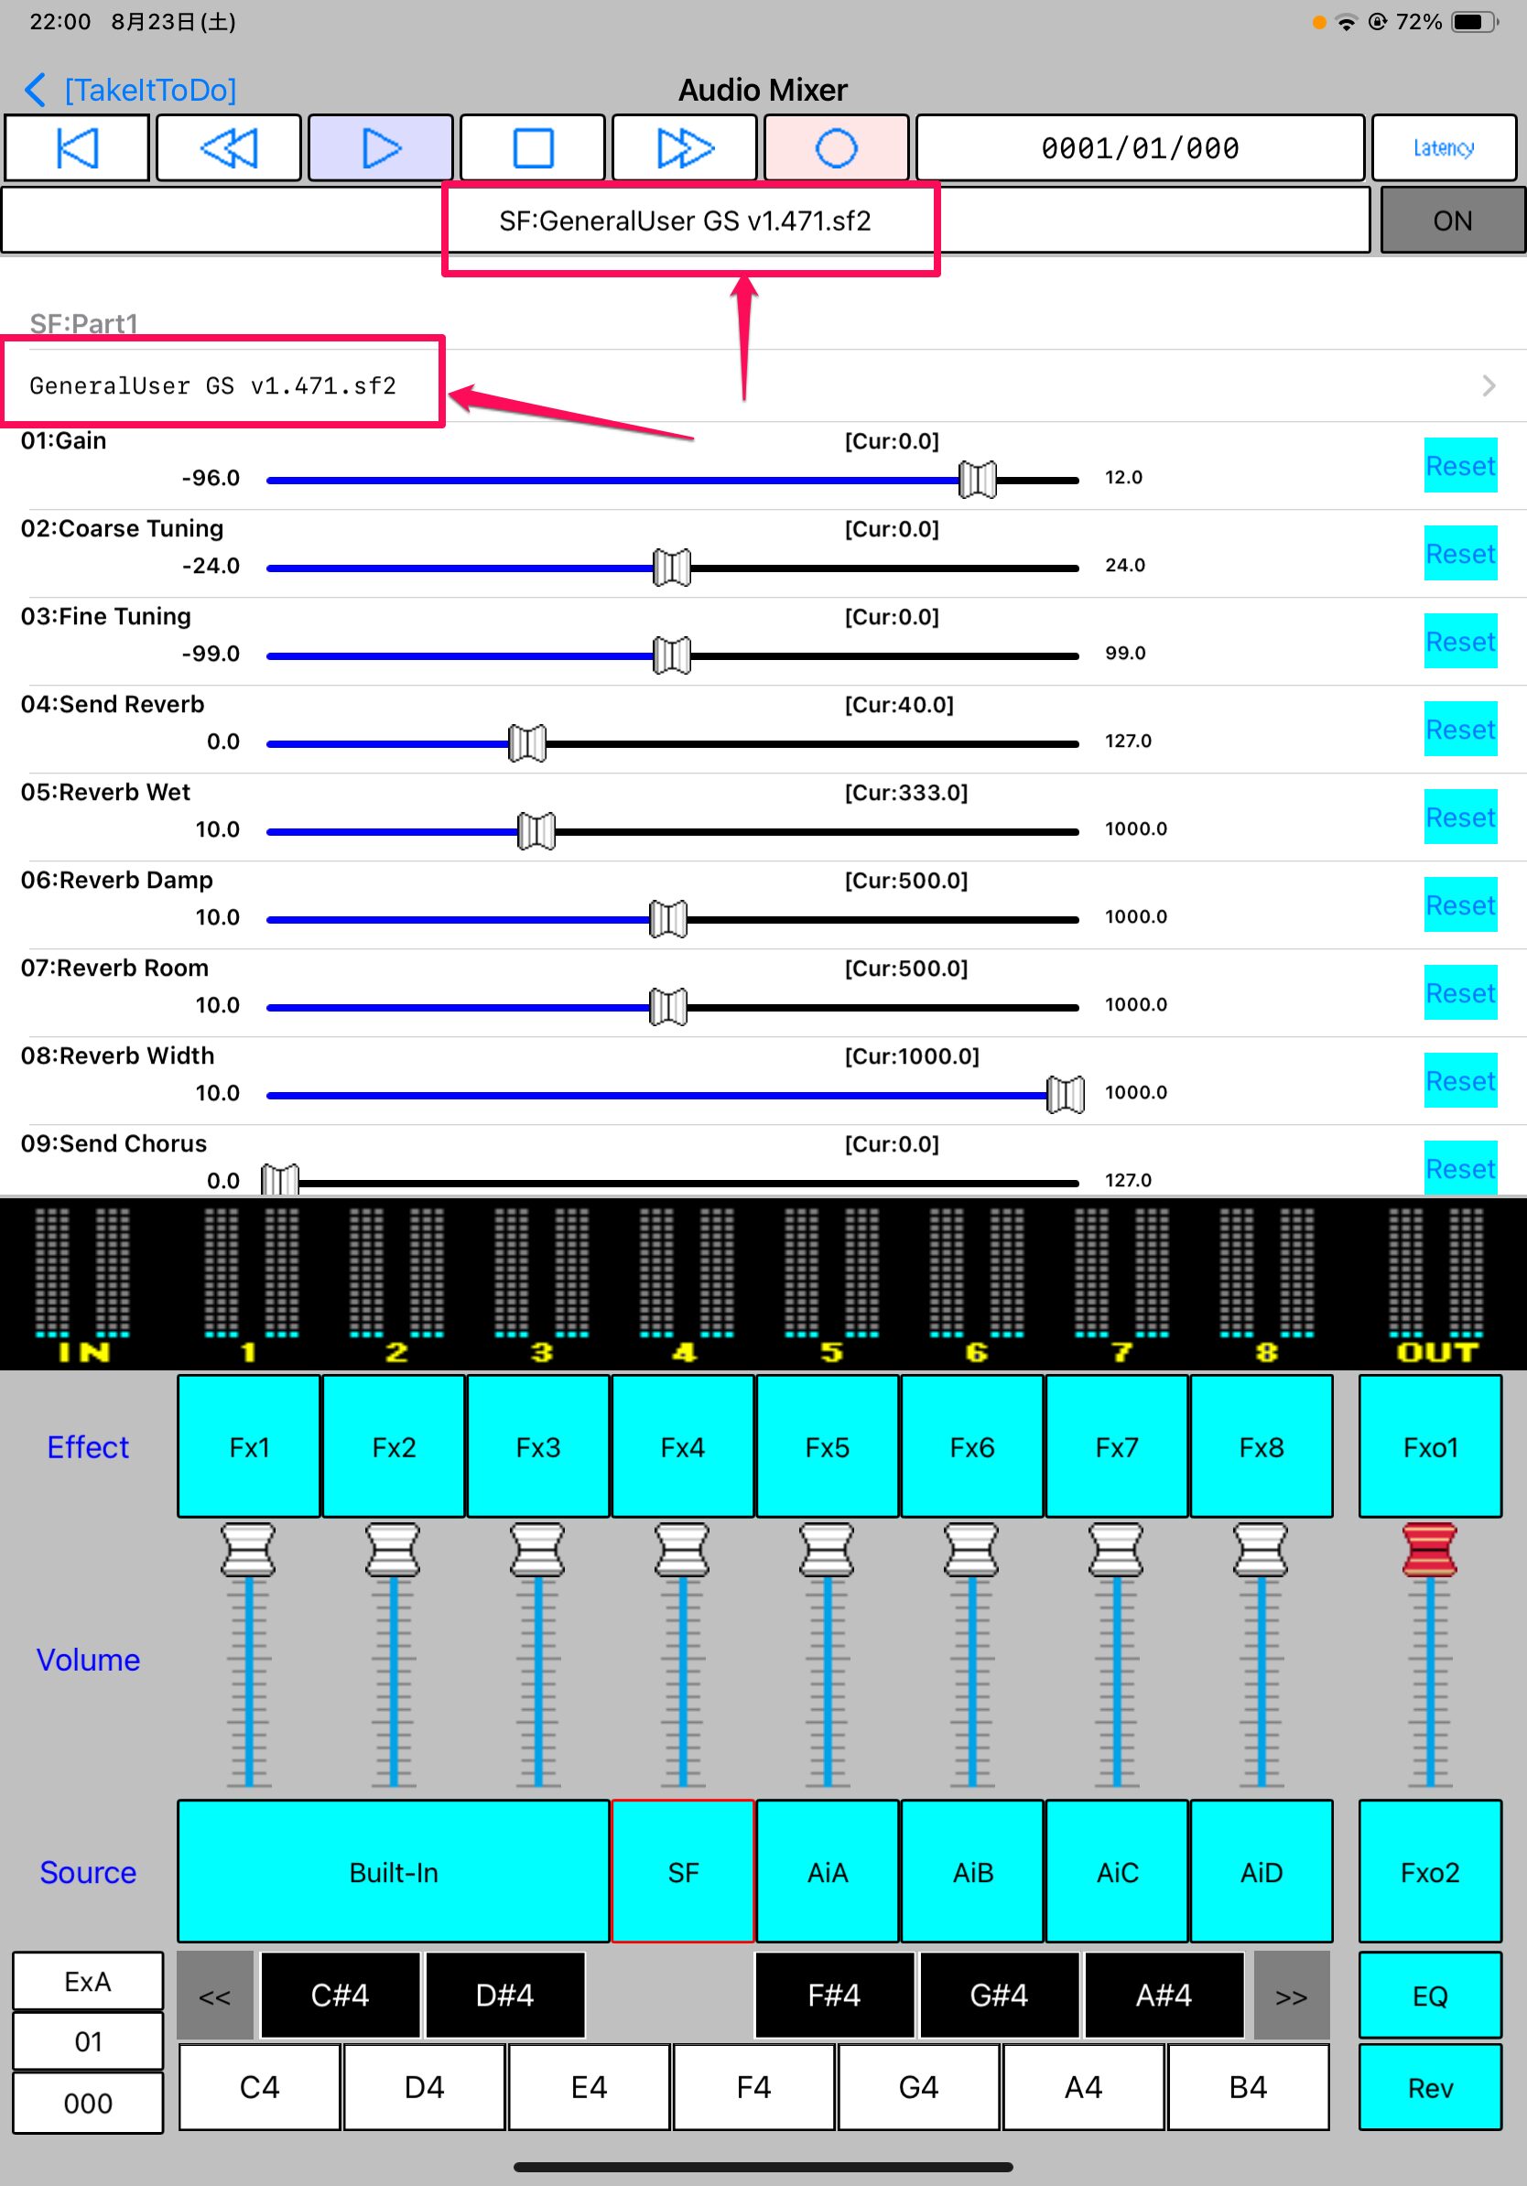Reset the 07:Reverb Room parameter
This screenshot has height=2186, width=1527.
point(1460,993)
